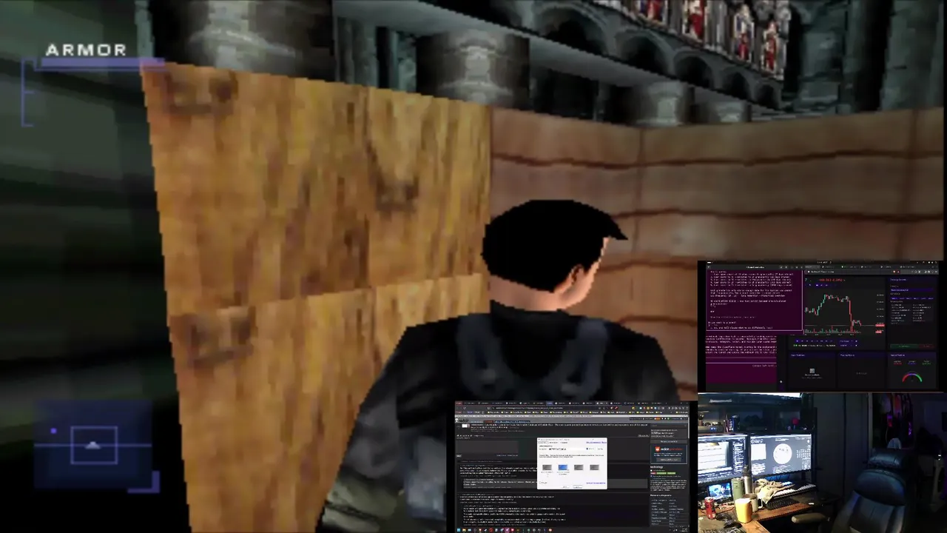Click the ARMOR bar in the game HUD

(x=100, y=64)
